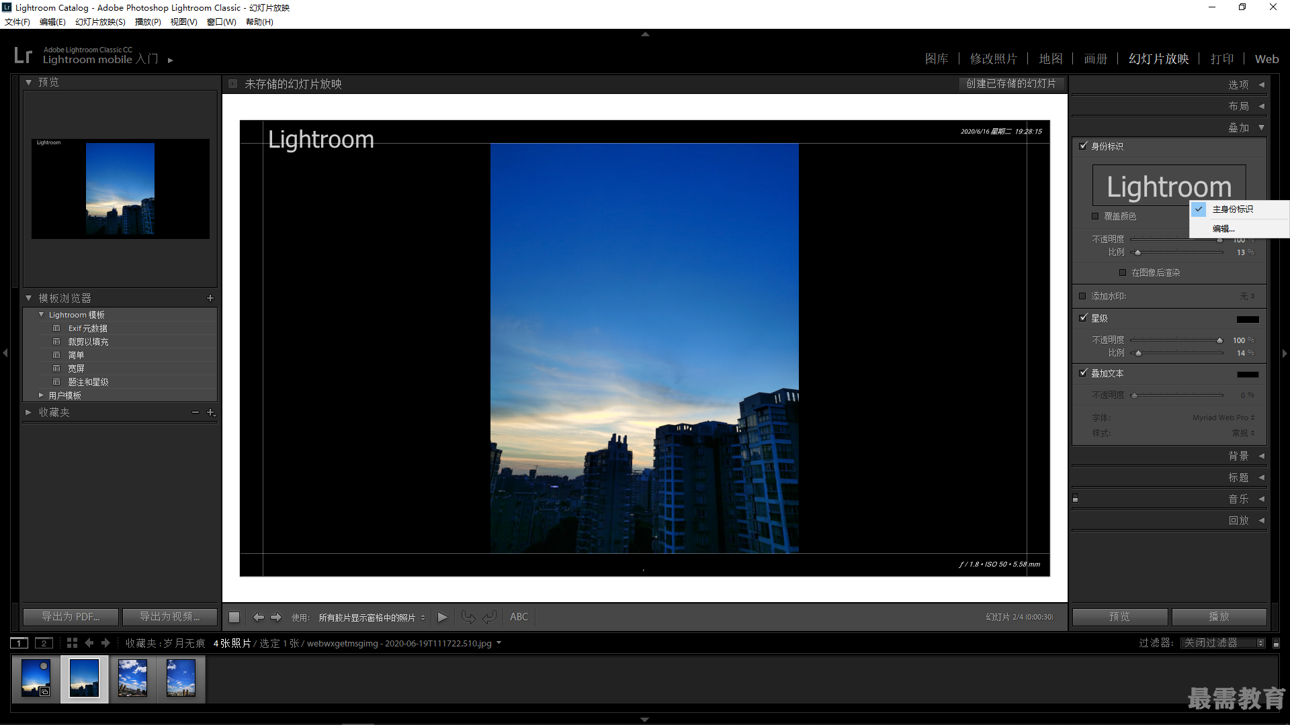Expand the 收藏夹 panel

point(28,412)
